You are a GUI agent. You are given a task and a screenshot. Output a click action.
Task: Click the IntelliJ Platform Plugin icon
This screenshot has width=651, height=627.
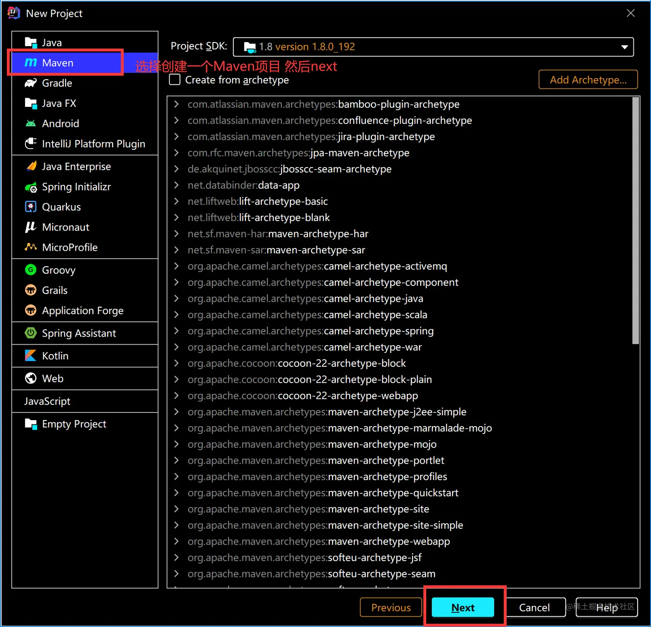tap(31, 143)
